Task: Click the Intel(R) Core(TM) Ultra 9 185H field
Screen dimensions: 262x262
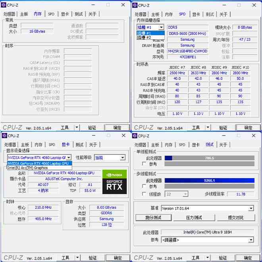Action: click(x=207, y=232)
